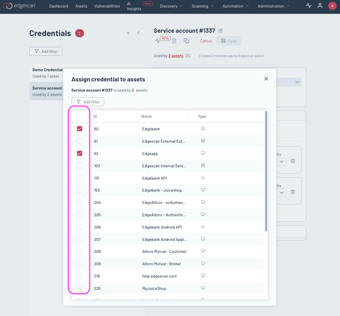340x316 pixels.
Task: Toggle the select-all header checkbox
Action: point(80,116)
